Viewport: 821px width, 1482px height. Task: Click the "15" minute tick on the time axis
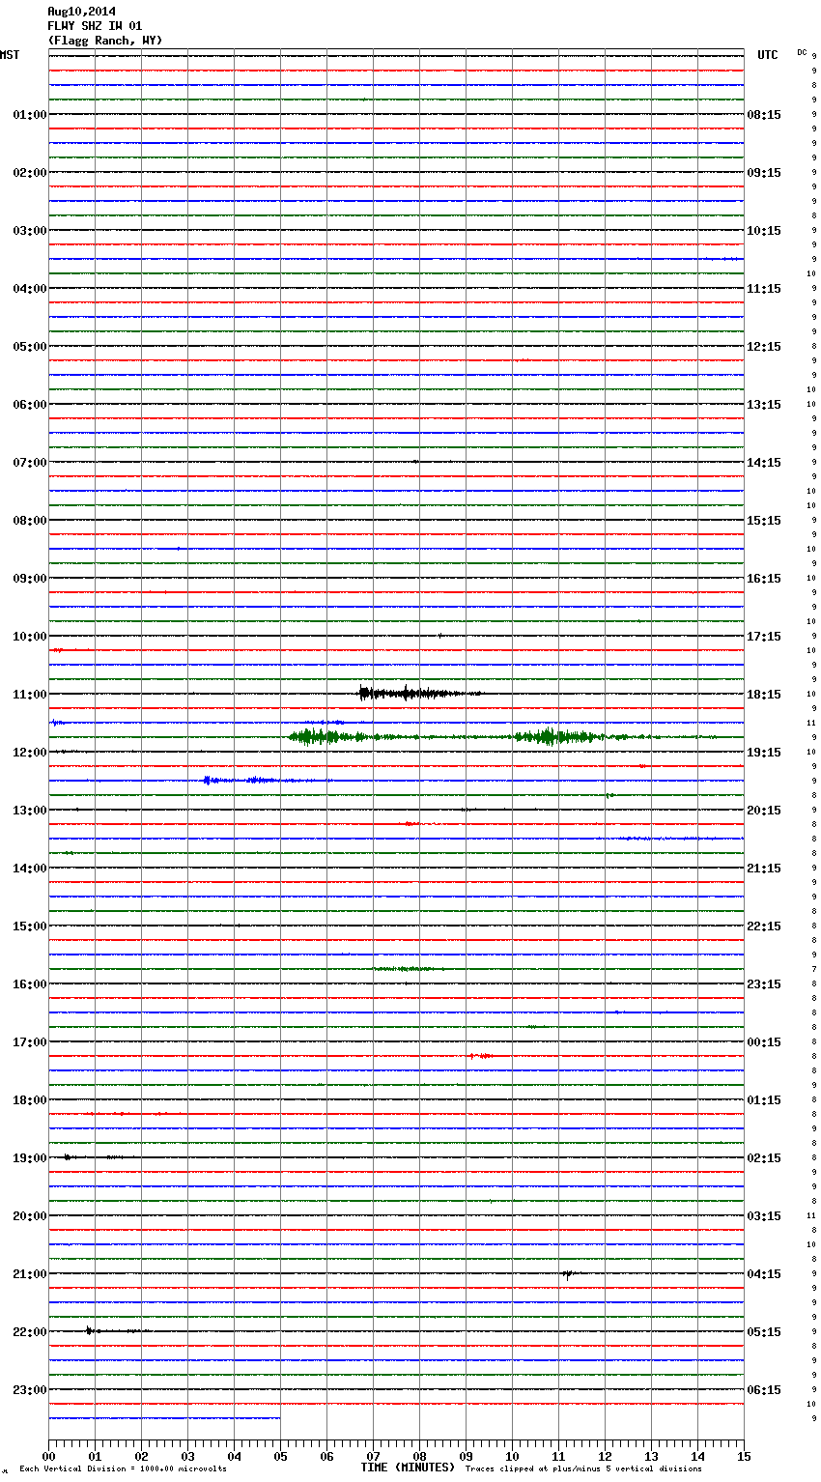[744, 1456]
